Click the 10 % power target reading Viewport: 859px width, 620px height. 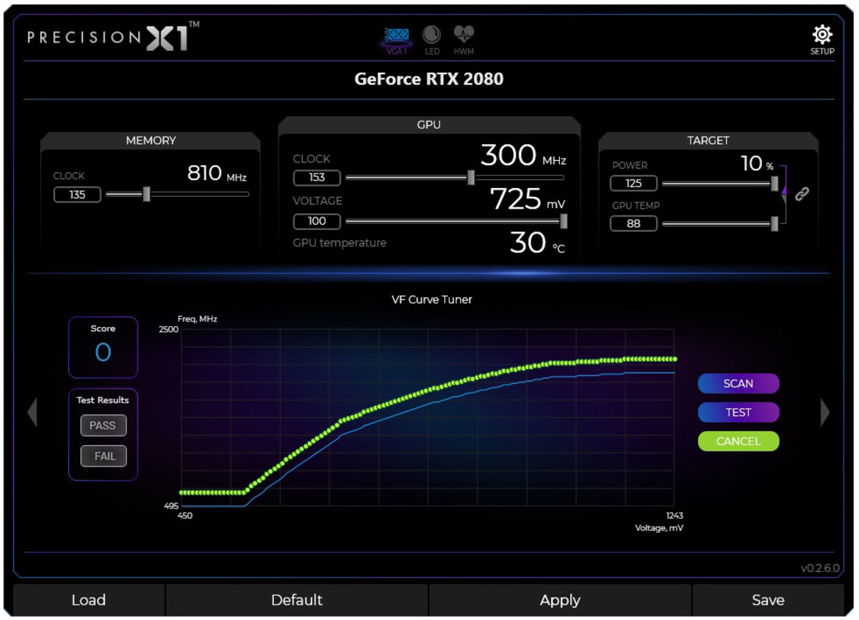[x=757, y=163]
